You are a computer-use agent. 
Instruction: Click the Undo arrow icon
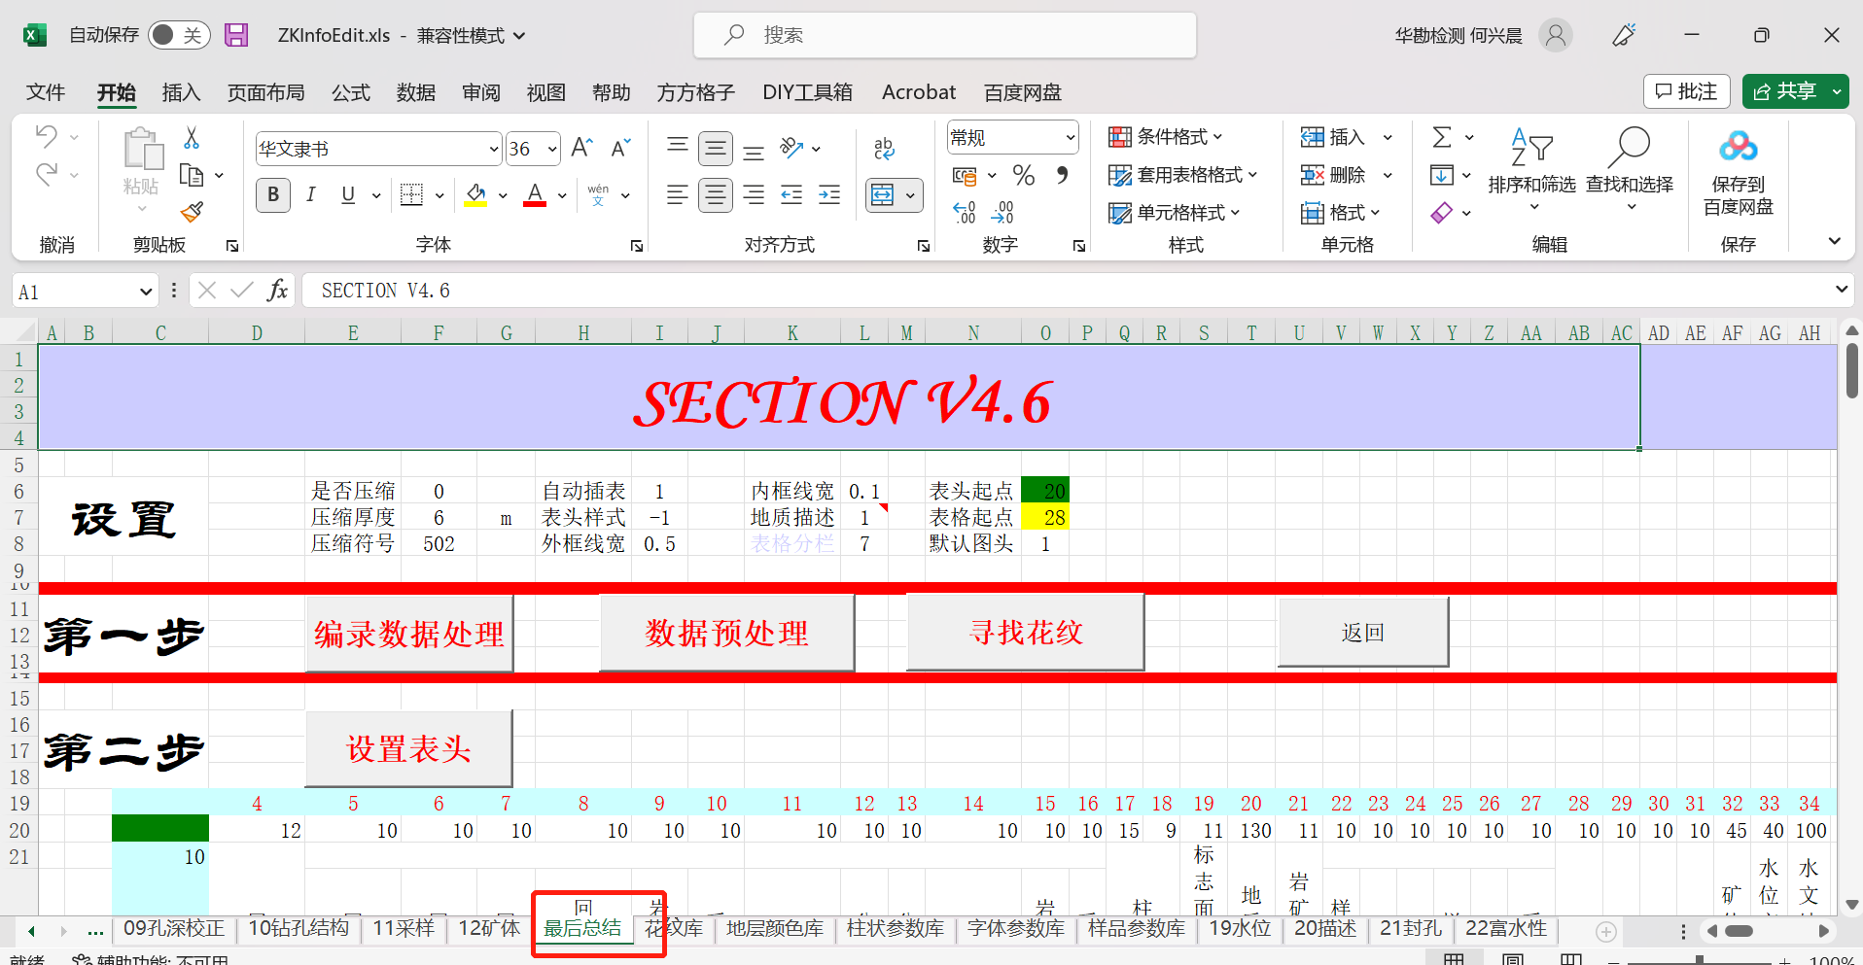pos(46,136)
